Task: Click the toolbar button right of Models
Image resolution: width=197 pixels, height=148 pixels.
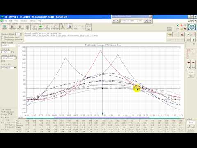Action: click(x=69, y=27)
